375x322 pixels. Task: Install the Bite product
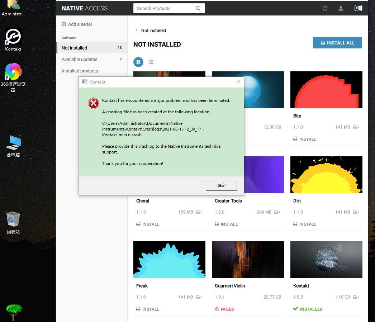coord(305,139)
